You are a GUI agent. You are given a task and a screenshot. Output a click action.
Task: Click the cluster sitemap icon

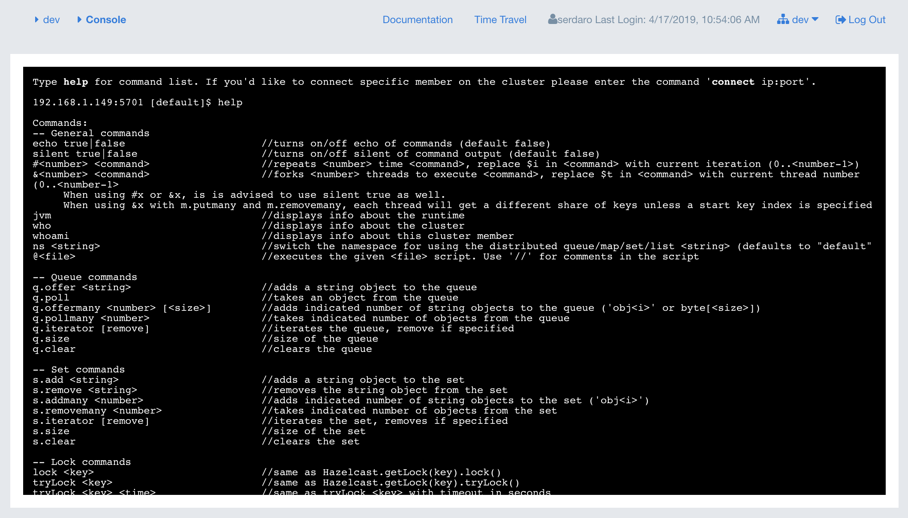point(783,20)
